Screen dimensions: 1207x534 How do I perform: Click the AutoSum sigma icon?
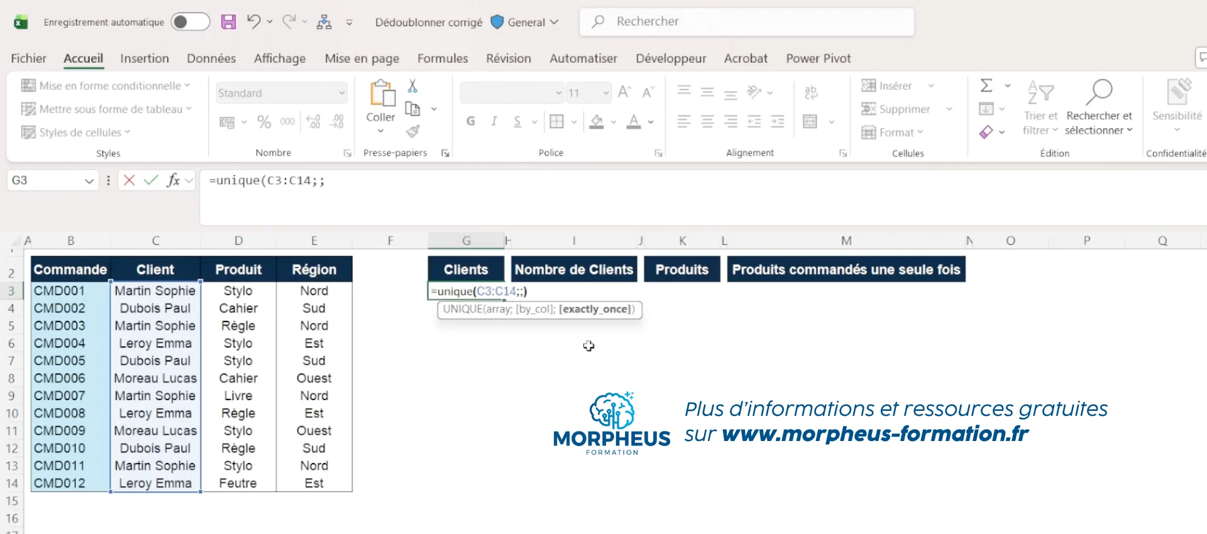click(986, 85)
